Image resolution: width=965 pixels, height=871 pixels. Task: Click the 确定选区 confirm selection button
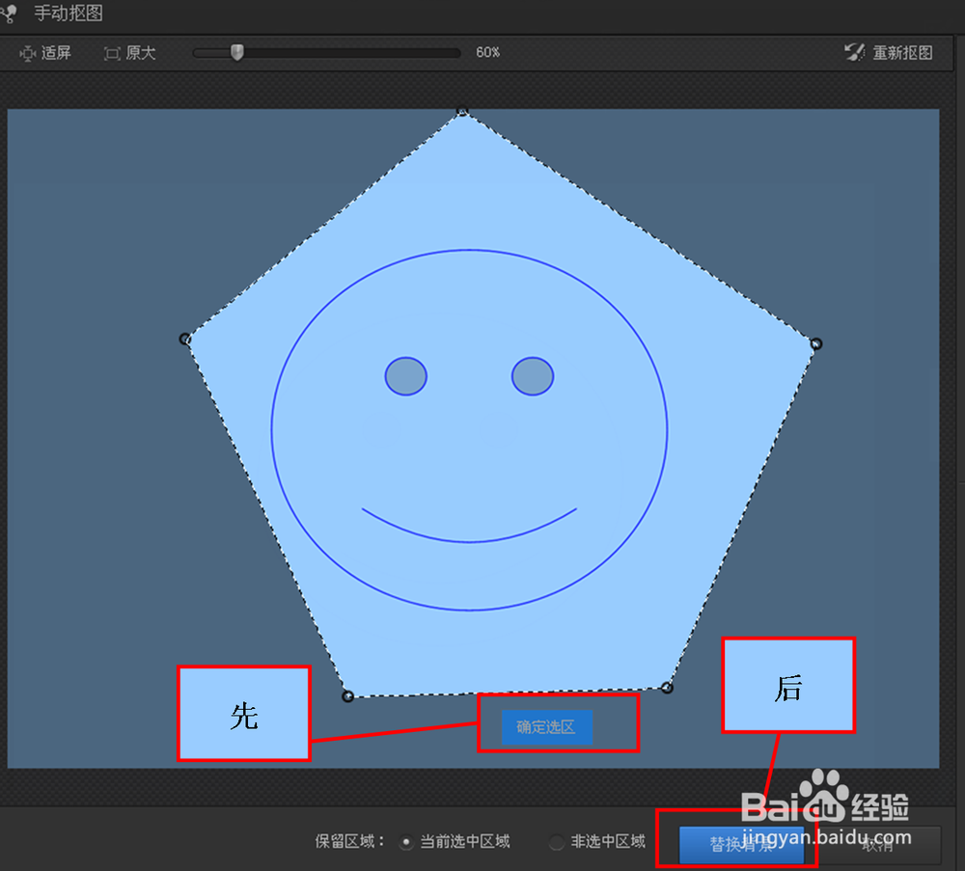coord(545,728)
